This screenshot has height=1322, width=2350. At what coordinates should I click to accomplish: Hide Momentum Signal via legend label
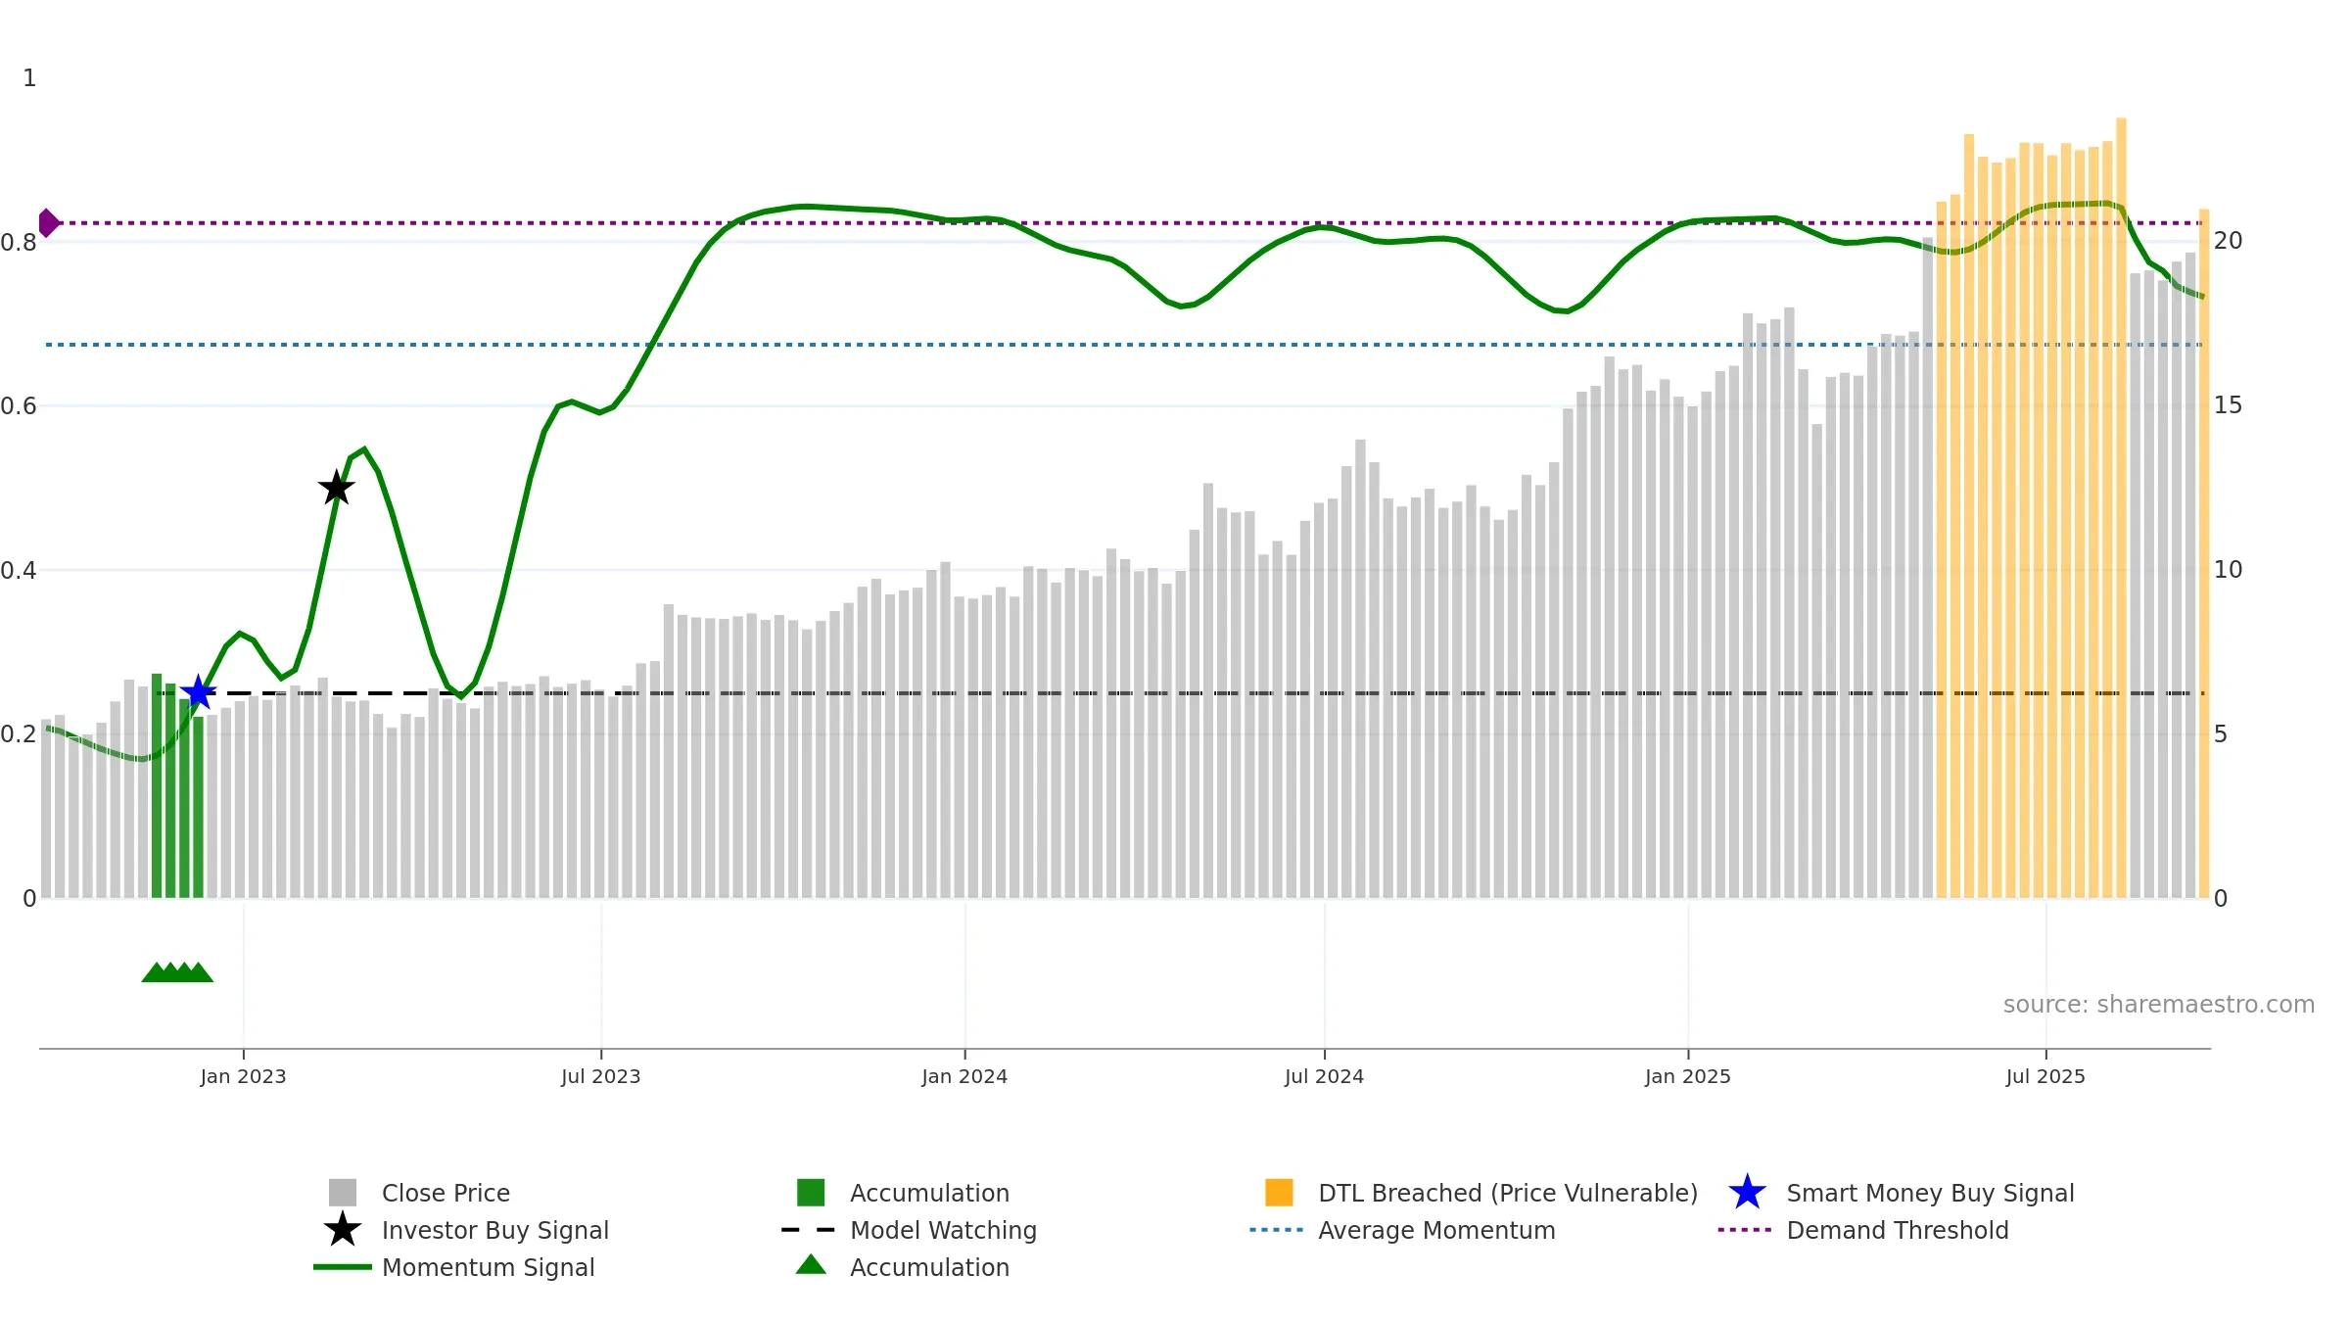pyautogui.click(x=488, y=1267)
